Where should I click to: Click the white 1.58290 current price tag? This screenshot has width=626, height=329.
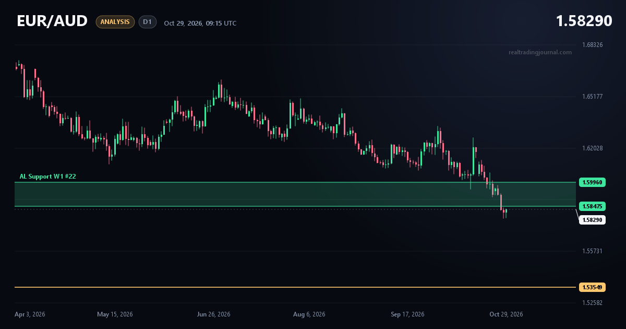[592, 220]
